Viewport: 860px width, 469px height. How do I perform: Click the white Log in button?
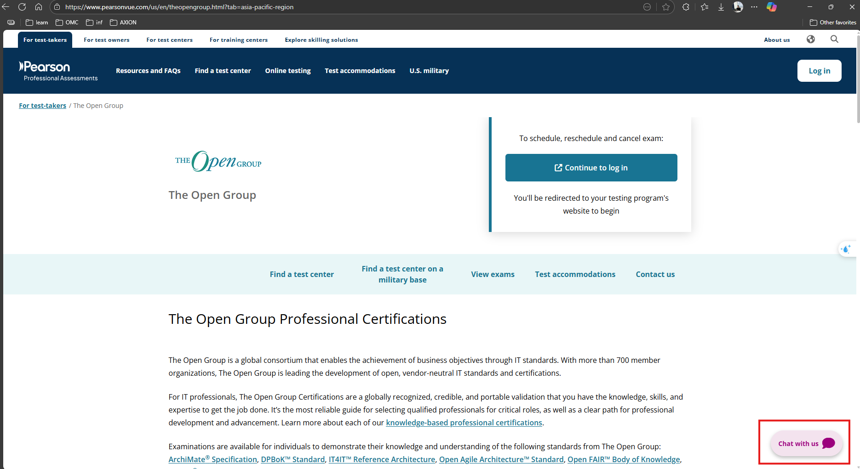820,71
